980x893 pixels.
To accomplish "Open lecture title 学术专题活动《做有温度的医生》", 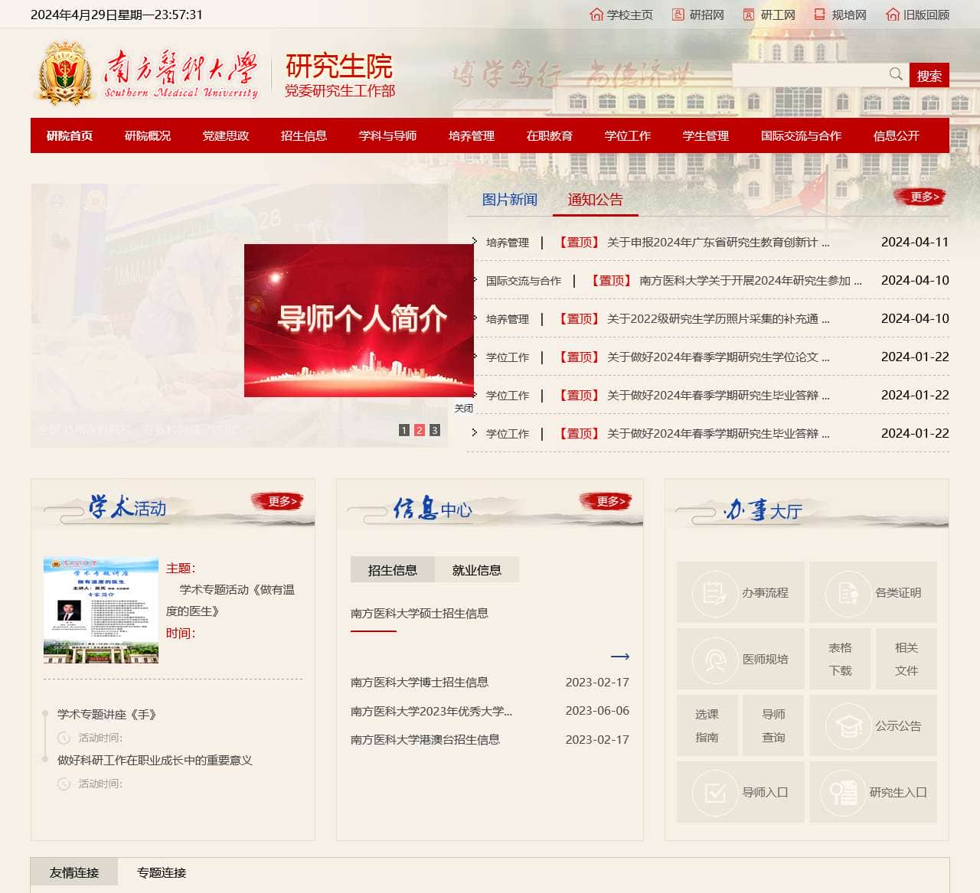I will click(x=230, y=600).
